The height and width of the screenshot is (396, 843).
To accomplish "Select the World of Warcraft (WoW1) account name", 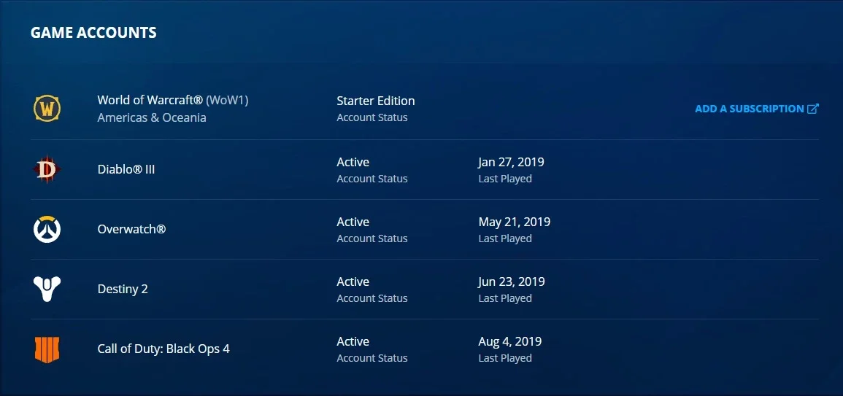I will 172,100.
